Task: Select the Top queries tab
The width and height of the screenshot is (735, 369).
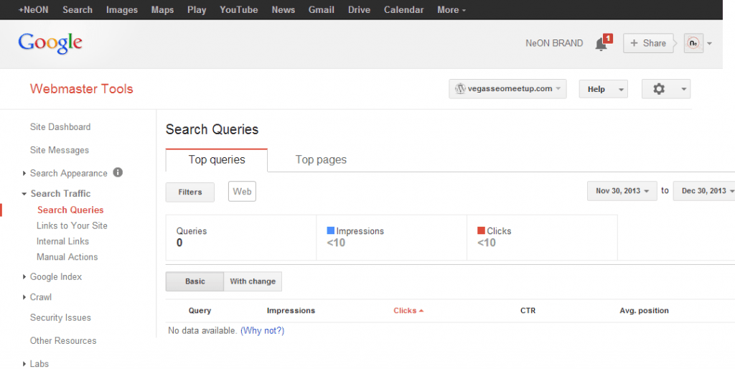Action: click(x=217, y=160)
